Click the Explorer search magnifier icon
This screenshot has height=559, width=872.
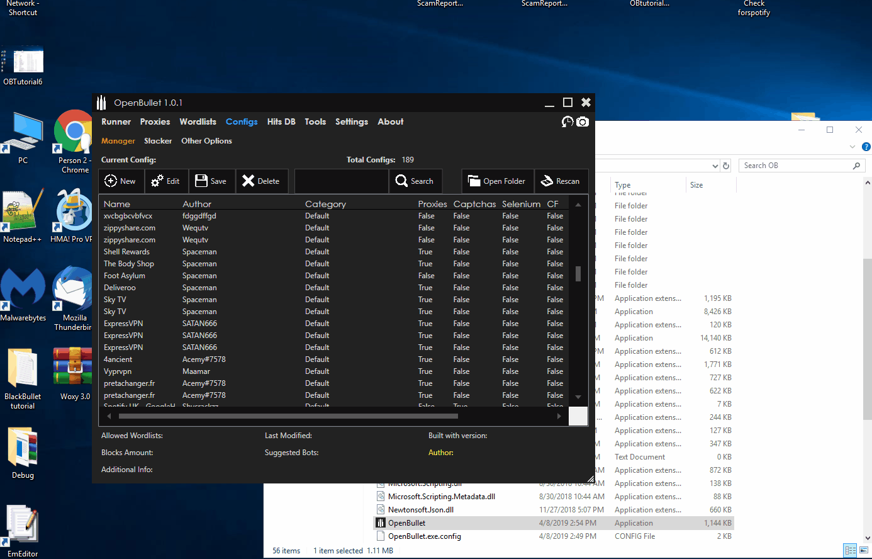pyautogui.click(x=856, y=166)
